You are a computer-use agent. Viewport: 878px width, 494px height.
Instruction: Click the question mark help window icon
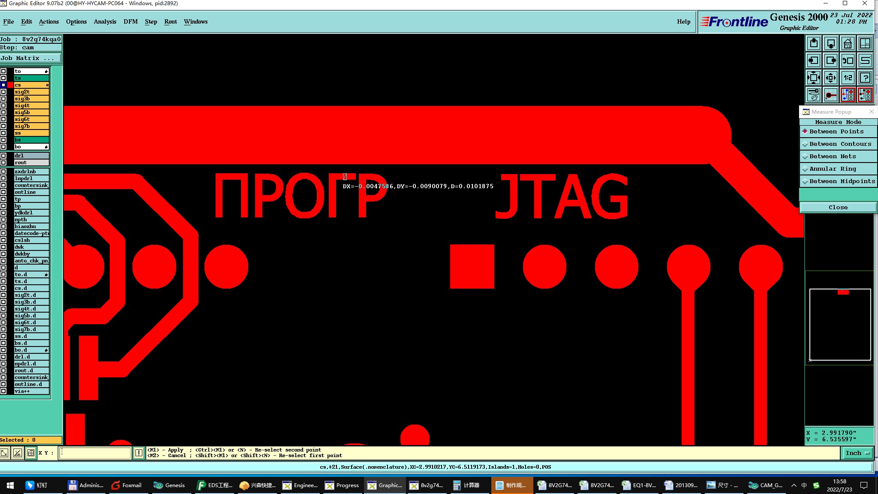(x=865, y=78)
